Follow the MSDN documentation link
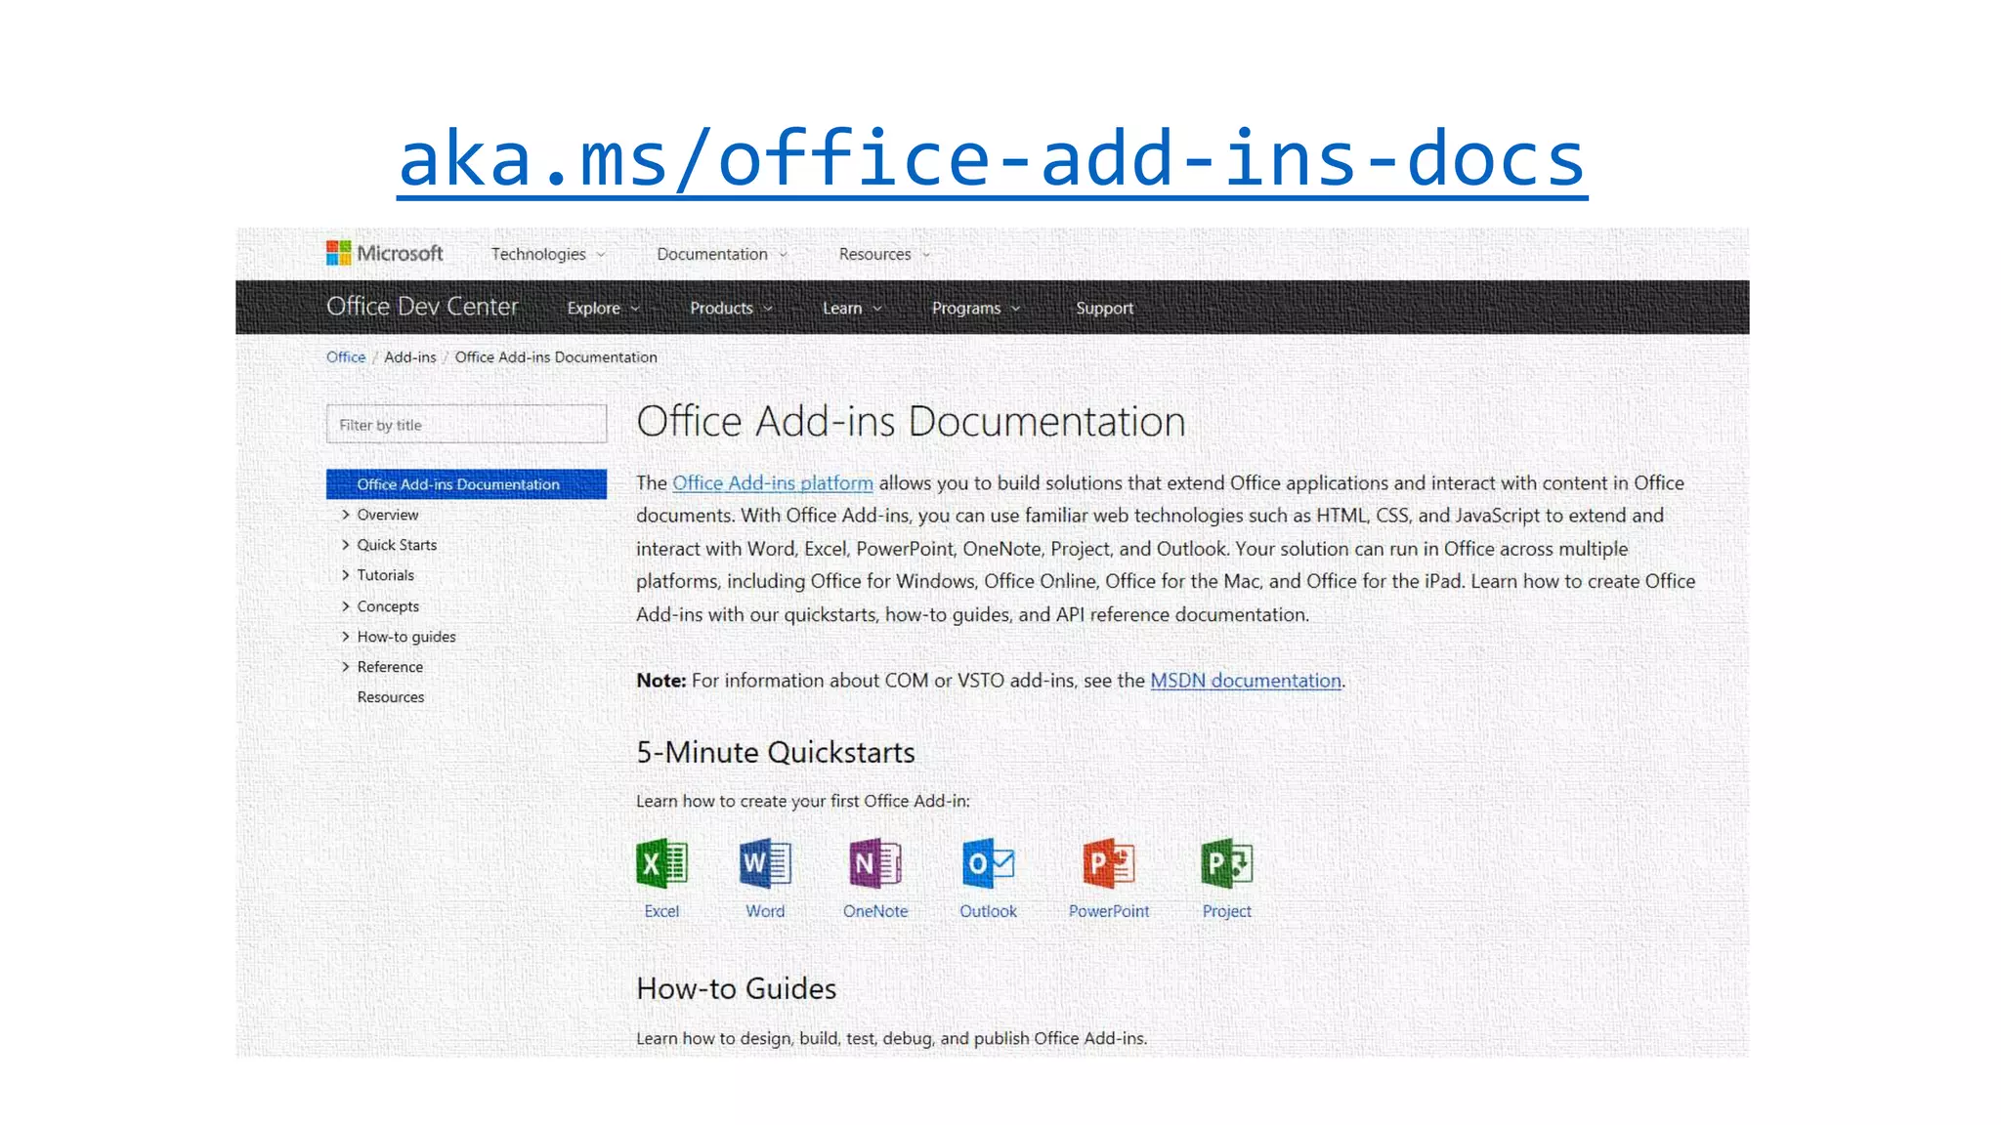This screenshot has height=1125, width=2001. [x=1246, y=681]
